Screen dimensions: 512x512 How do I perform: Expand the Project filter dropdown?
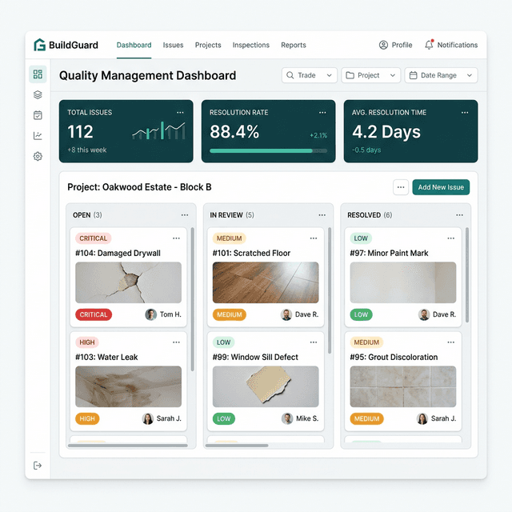[371, 75]
